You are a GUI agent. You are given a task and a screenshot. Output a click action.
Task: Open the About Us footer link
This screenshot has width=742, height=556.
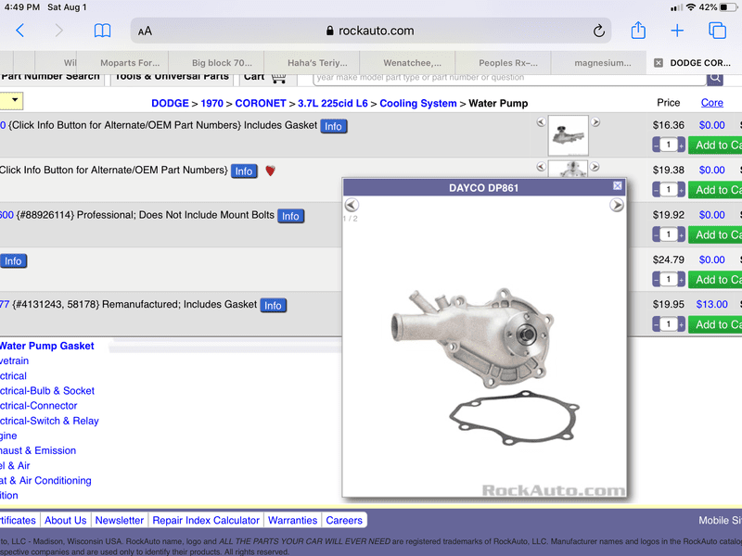[x=65, y=521]
